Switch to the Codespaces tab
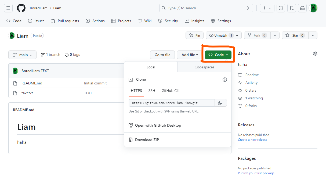 tap(204, 67)
